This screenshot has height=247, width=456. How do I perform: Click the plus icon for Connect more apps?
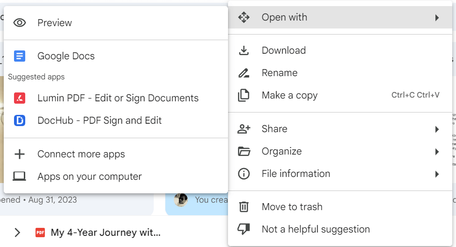(20, 154)
